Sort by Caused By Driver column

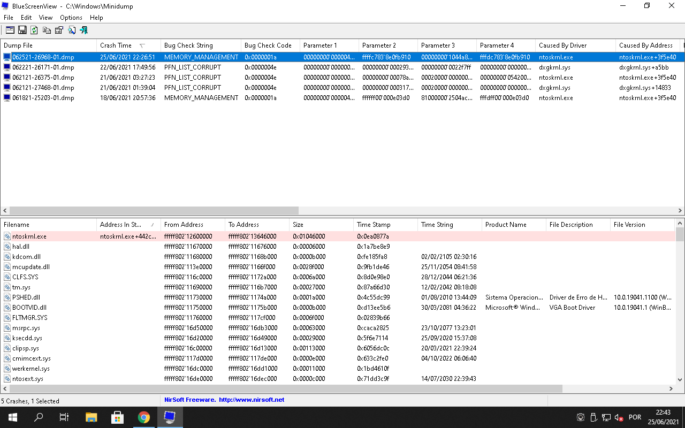(x=575, y=45)
